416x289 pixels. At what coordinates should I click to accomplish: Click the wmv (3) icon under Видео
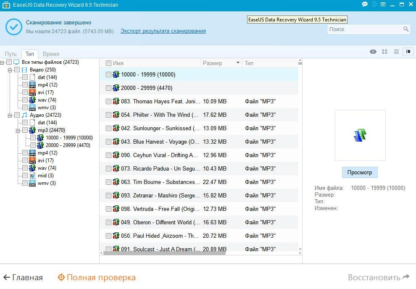32,108
